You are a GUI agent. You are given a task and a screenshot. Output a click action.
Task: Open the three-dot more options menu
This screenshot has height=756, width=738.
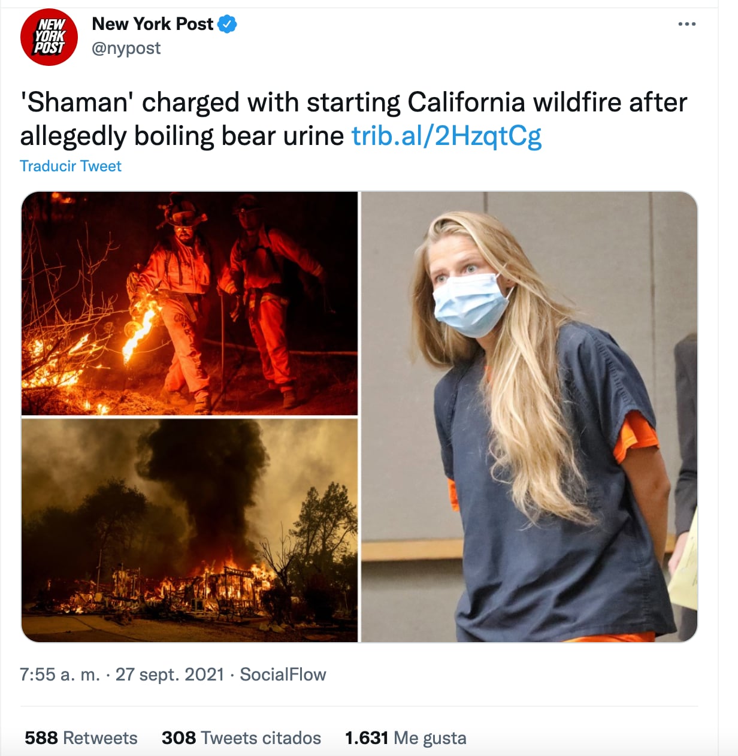686,25
